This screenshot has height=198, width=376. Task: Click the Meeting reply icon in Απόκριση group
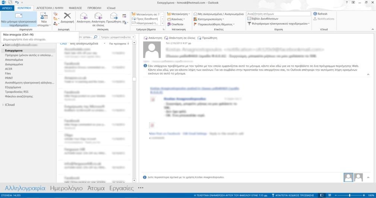[124, 16]
